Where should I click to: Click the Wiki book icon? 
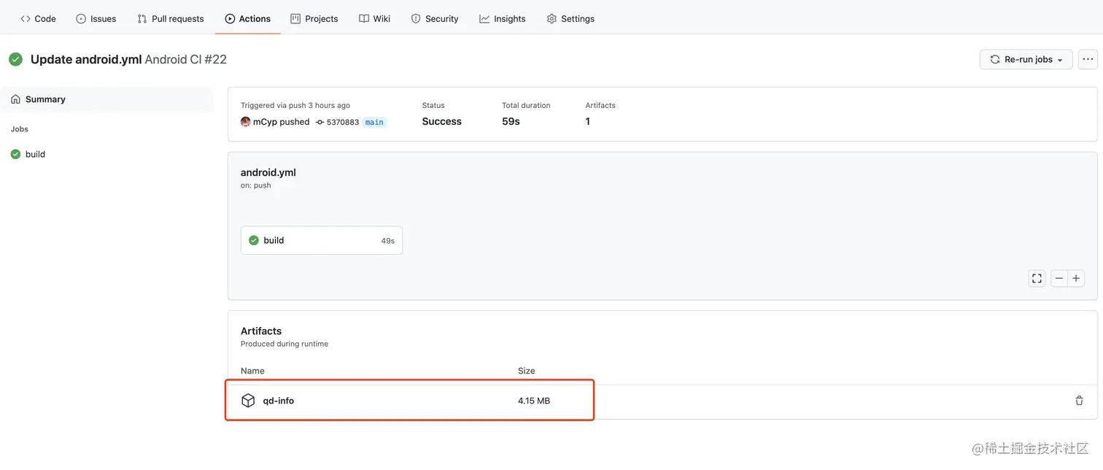pyautogui.click(x=364, y=18)
